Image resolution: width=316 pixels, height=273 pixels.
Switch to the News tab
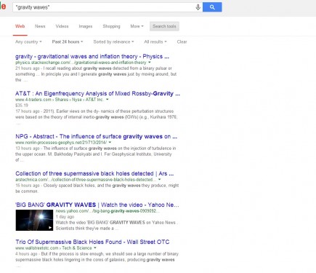point(40,26)
